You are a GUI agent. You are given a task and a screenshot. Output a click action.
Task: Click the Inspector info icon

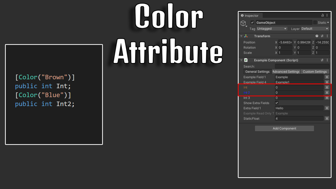pyautogui.click(x=242, y=16)
